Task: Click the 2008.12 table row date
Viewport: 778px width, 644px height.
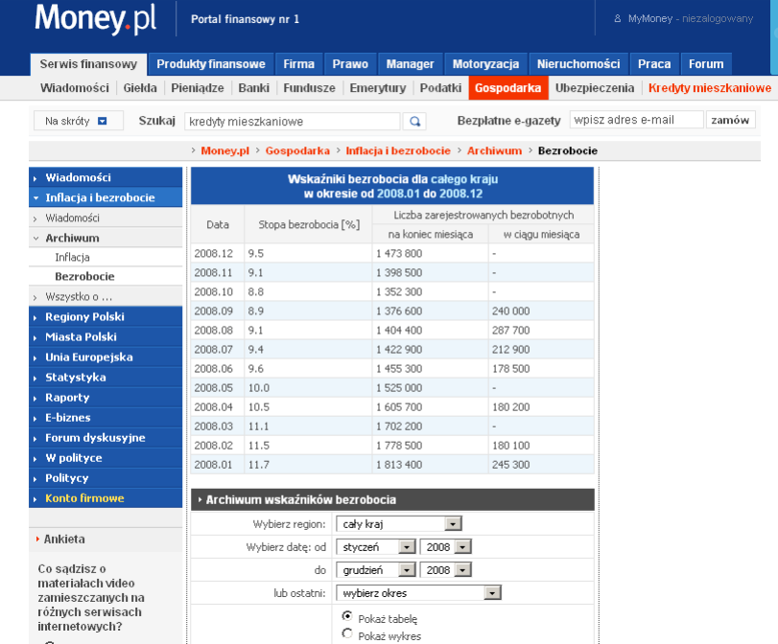Action: (x=213, y=253)
